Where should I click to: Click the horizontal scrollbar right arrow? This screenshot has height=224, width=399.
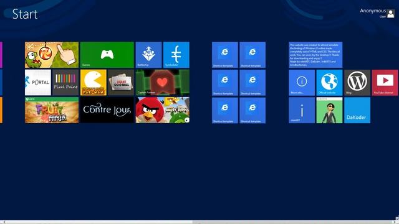pos(395,222)
